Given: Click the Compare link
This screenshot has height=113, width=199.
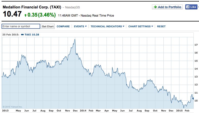Looking at the screenshot, I should (x=63, y=26).
